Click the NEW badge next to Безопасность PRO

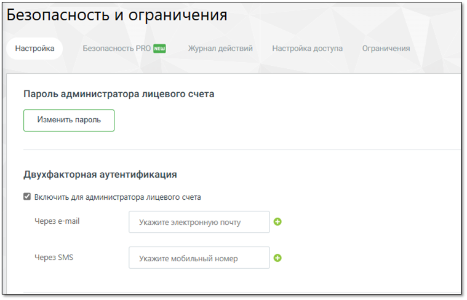tap(159, 49)
